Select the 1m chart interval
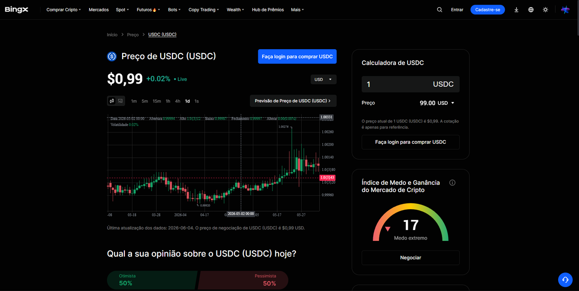Viewport: 579px width, 291px height. (x=134, y=101)
